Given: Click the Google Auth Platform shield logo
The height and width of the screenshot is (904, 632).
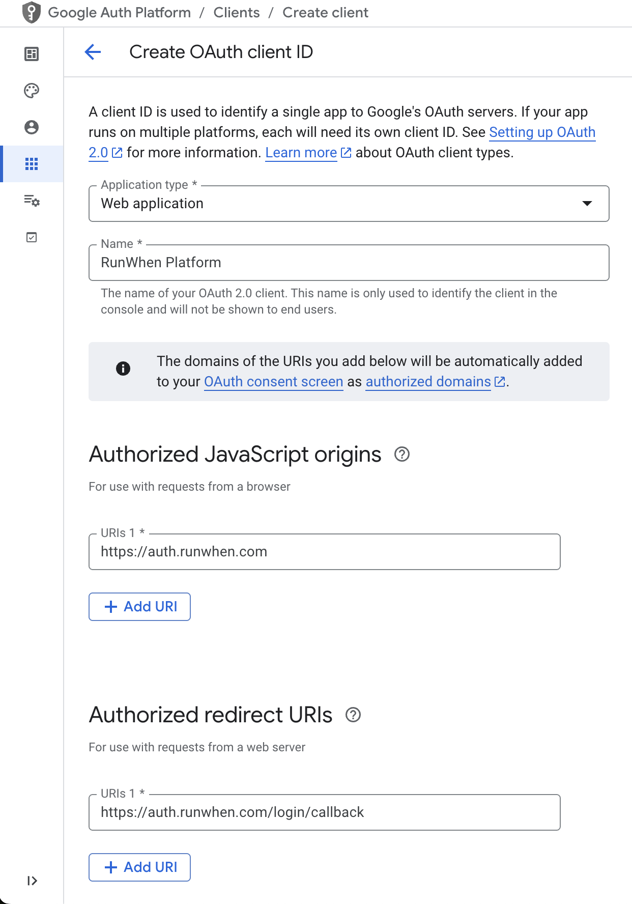Looking at the screenshot, I should [x=32, y=12].
